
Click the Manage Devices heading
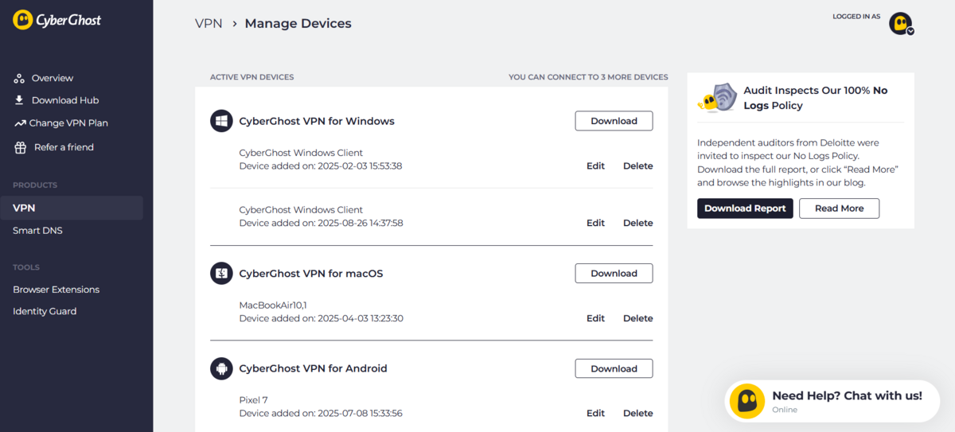tap(298, 24)
